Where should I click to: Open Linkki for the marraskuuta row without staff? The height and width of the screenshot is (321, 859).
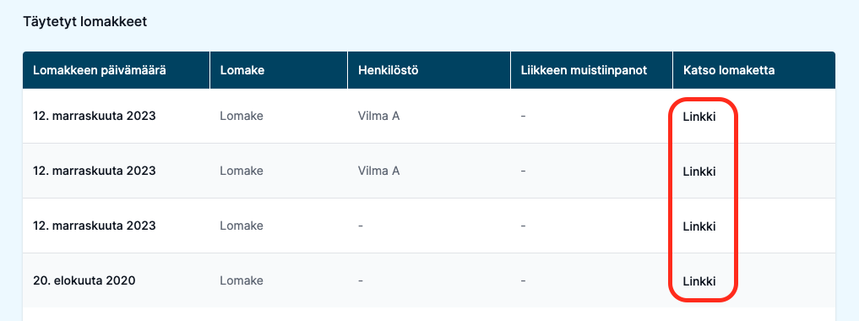click(699, 226)
